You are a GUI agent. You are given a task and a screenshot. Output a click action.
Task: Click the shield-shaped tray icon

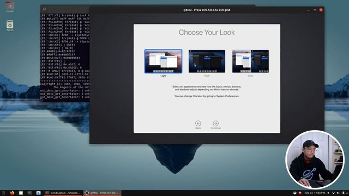[x=294, y=193]
